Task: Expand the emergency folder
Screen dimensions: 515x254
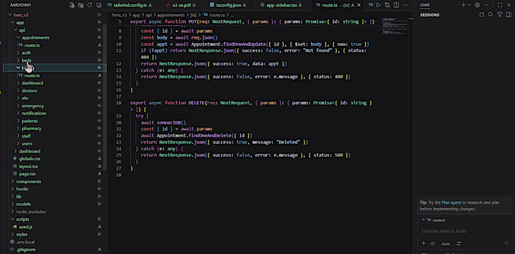Action: pyautogui.click(x=55, y=105)
